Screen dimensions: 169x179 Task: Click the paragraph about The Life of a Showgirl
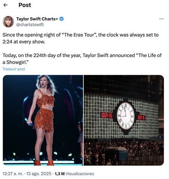click(x=82, y=59)
